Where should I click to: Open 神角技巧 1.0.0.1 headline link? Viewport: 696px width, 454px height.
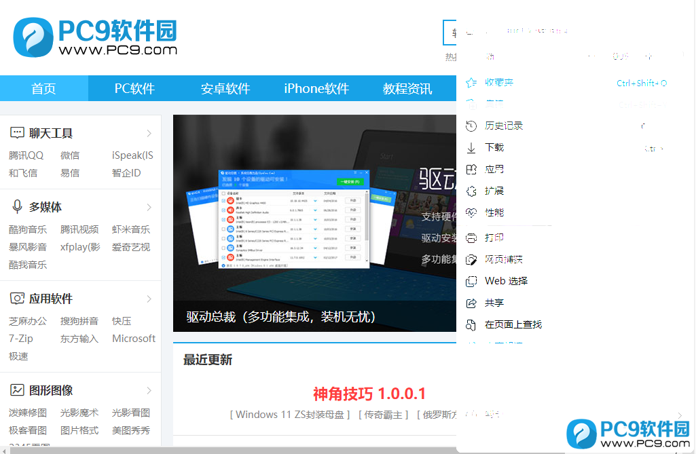[x=369, y=394]
